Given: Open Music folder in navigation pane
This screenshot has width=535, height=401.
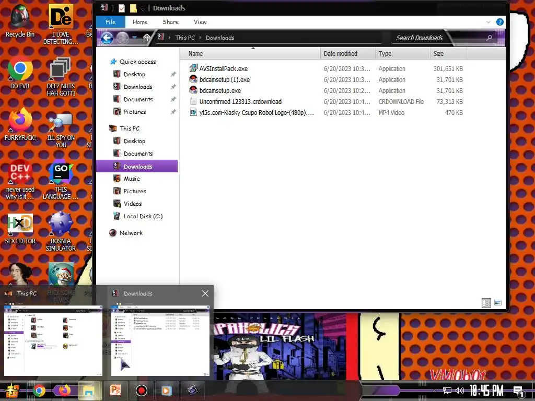Looking at the screenshot, I should click(132, 179).
